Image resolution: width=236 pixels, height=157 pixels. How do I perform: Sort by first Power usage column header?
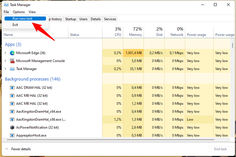tap(199, 32)
